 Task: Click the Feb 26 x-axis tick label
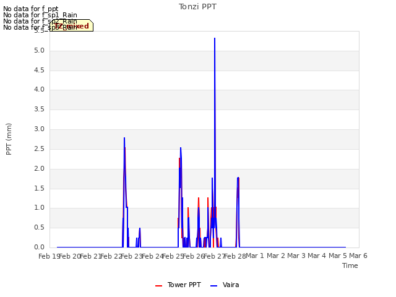click(194, 256)
